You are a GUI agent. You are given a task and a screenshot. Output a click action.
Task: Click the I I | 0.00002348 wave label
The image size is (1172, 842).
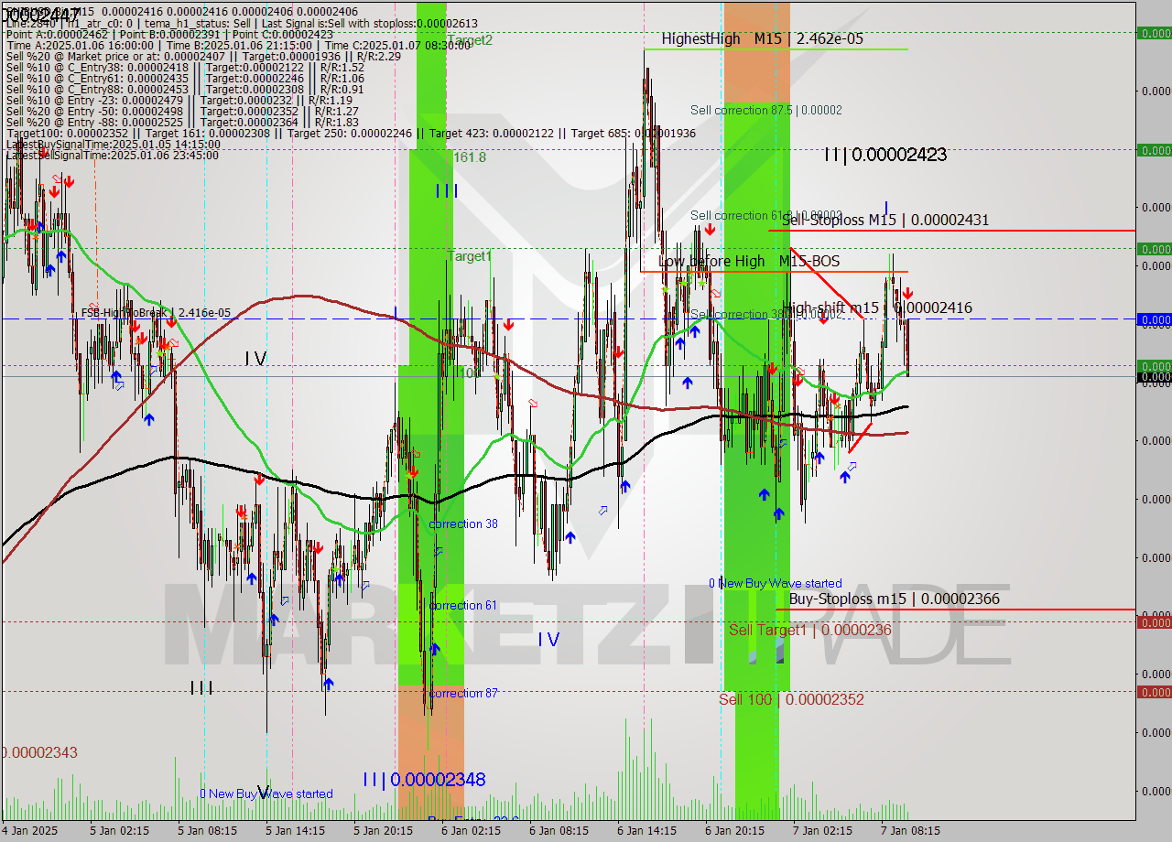[x=424, y=780]
